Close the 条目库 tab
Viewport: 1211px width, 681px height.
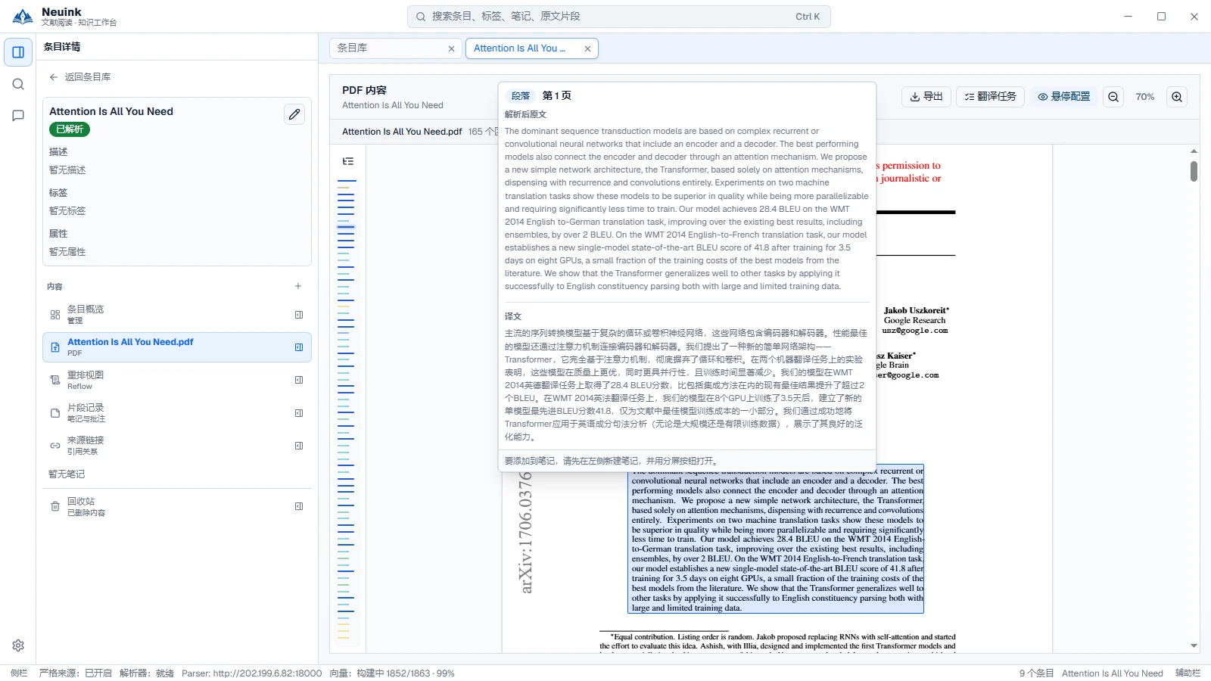[452, 48]
